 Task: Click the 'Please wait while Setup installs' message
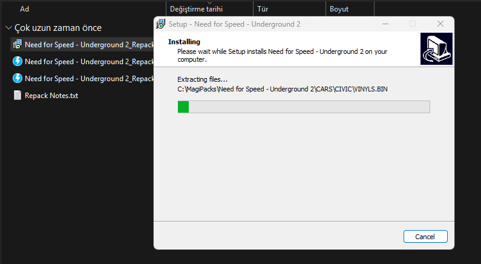coord(282,55)
